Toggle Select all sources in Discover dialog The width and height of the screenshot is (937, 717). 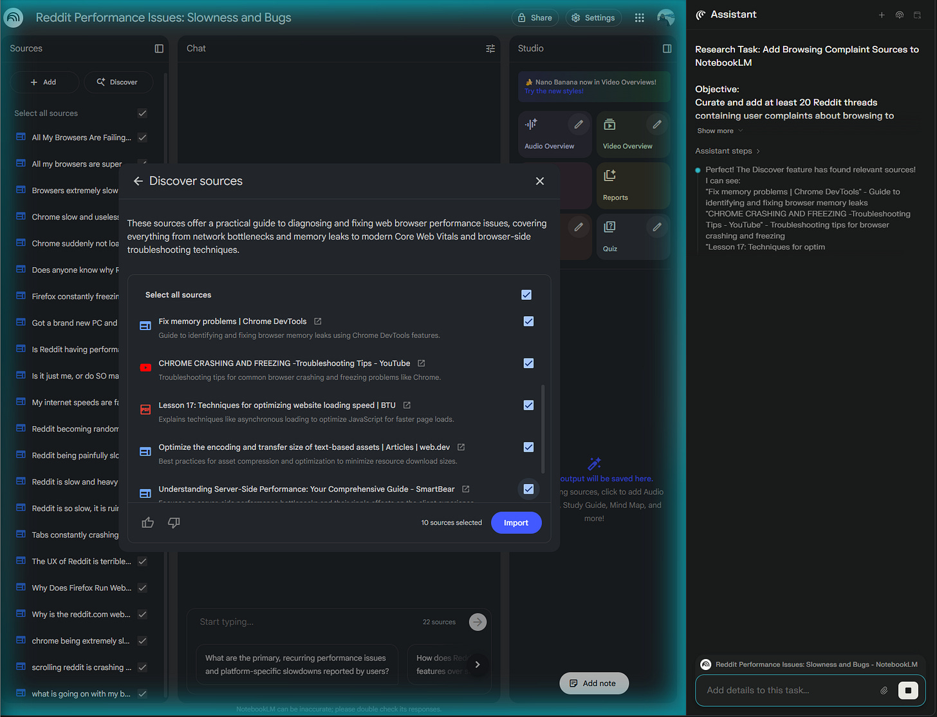(x=526, y=295)
